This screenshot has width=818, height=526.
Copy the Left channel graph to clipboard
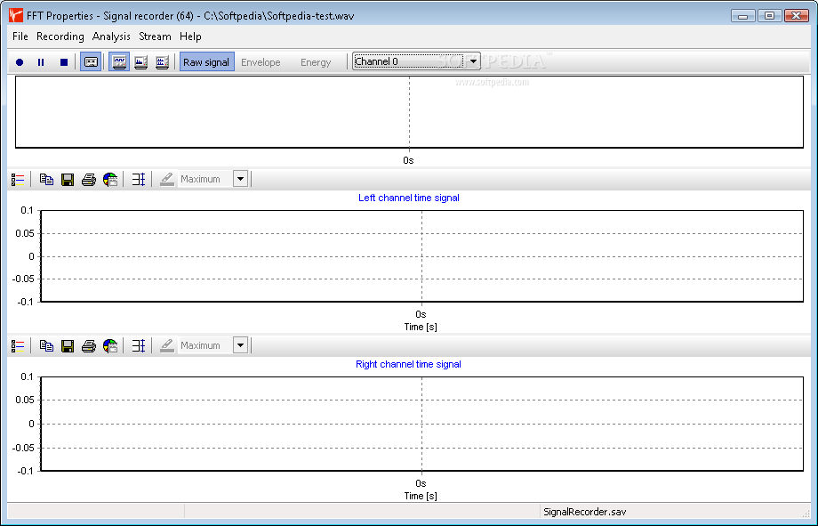click(x=46, y=180)
